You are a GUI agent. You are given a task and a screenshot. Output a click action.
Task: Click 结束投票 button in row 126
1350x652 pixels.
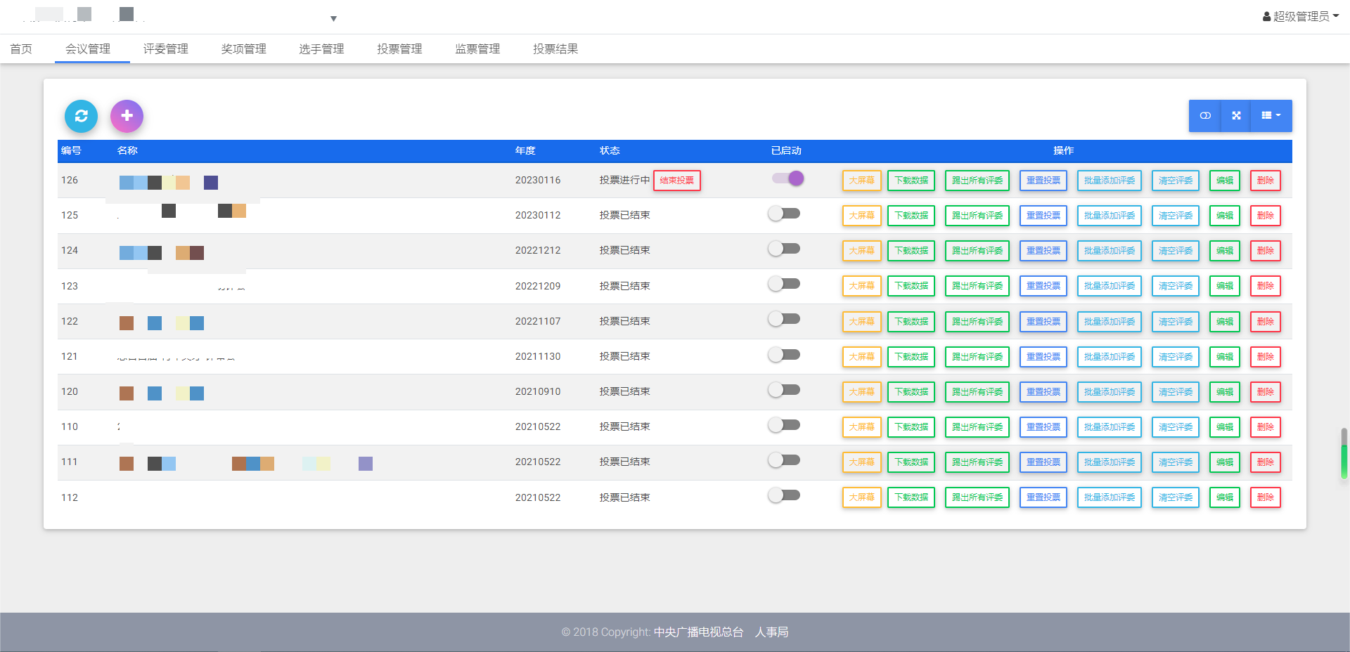click(x=677, y=181)
